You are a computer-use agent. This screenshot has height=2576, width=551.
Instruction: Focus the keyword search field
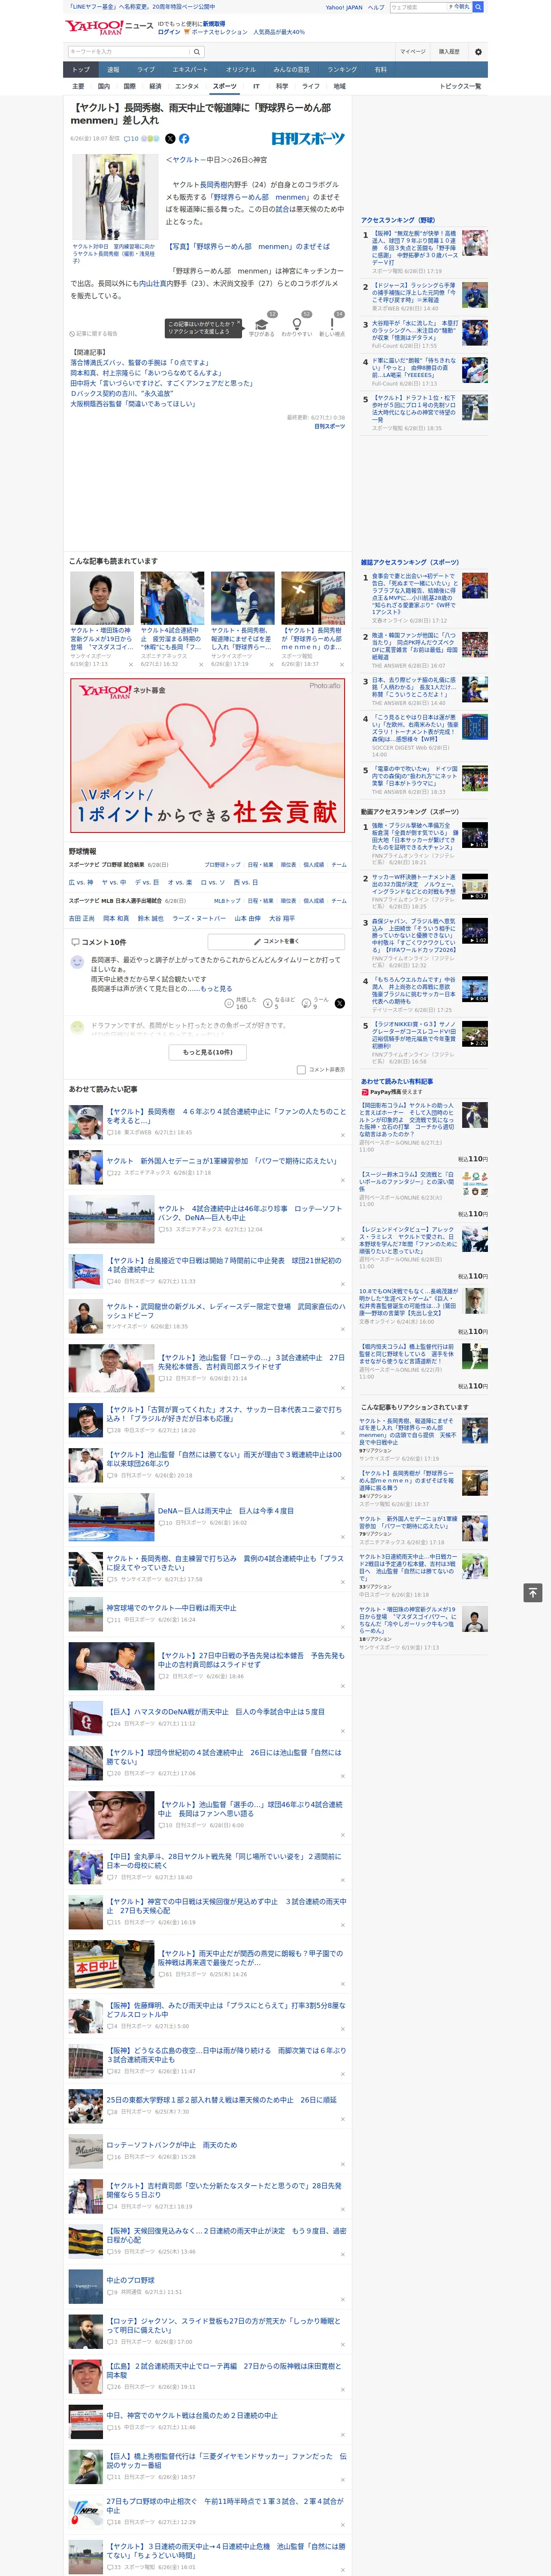(x=129, y=52)
